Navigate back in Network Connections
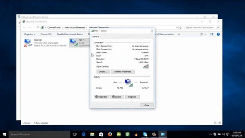Image resolution: width=245 pixels, height=138 pixels. tap(24, 28)
